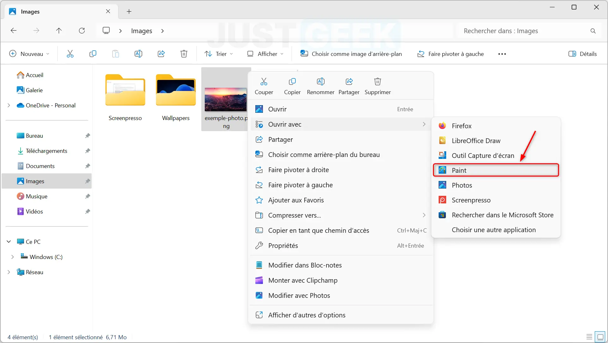Expand the Réseau node
The height and width of the screenshot is (343, 608).
(x=9, y=272)
